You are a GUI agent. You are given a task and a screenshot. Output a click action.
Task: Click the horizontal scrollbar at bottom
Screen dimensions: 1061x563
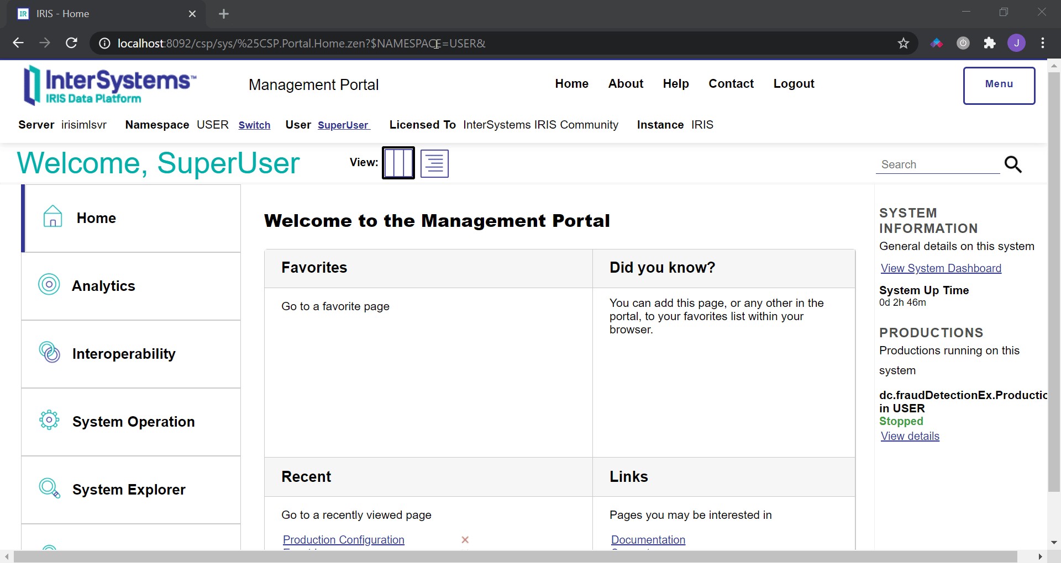(x=514, y=556)
